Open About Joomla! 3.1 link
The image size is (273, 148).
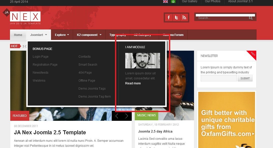pos(240,1)
